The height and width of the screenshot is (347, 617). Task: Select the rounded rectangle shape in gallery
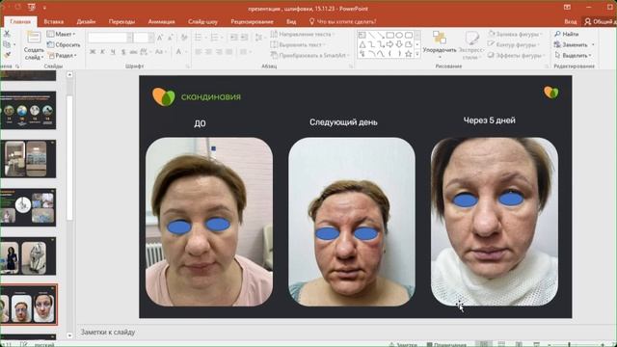click(x=409, y=36)
